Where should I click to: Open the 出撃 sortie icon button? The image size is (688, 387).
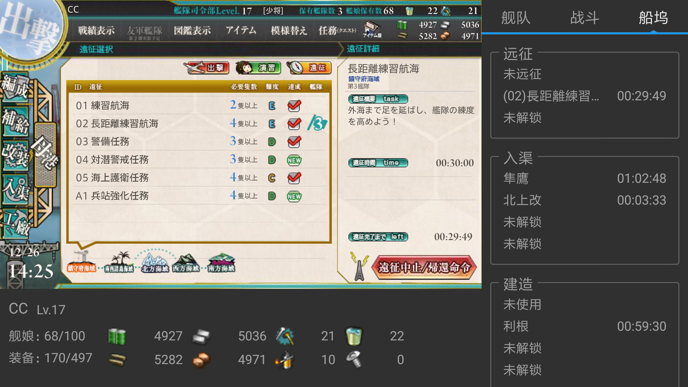click(x=206, y=67)
